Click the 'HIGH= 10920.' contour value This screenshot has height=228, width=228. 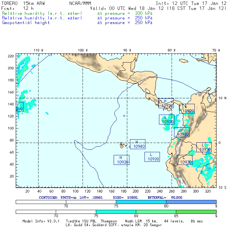coord(125,197)
